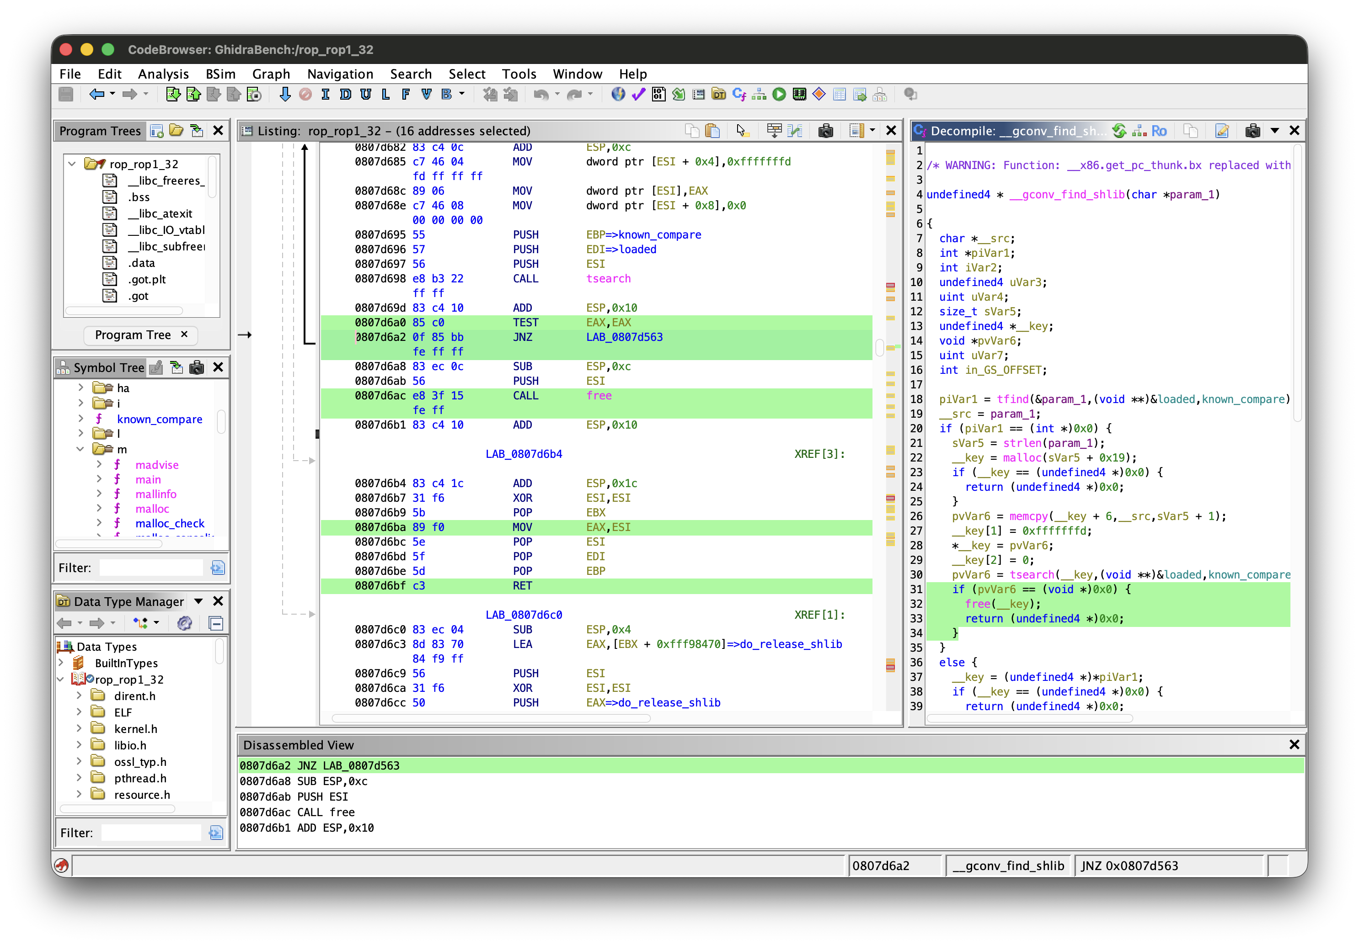Toggle the Listing mouse hover cursor icon
Image resolution: width=1359 pixels, height=945 pixels.
[x=741, y=131]
